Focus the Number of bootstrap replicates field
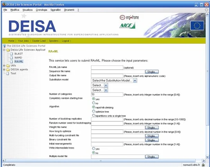The height and width of the screenshot is (167, 210). coord(107,119)
